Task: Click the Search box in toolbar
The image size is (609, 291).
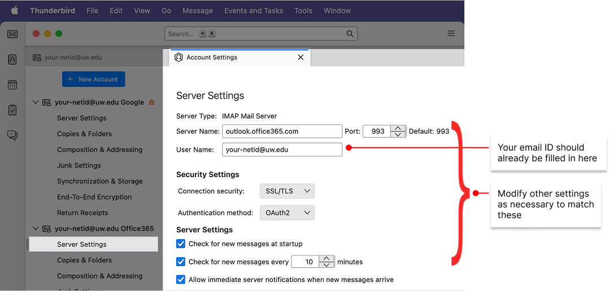Action: click(x=261, y=34)
